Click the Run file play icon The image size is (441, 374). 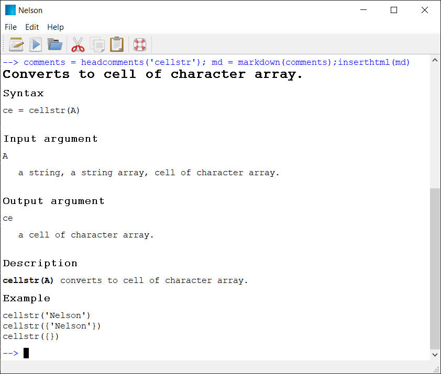pos(36,44)
